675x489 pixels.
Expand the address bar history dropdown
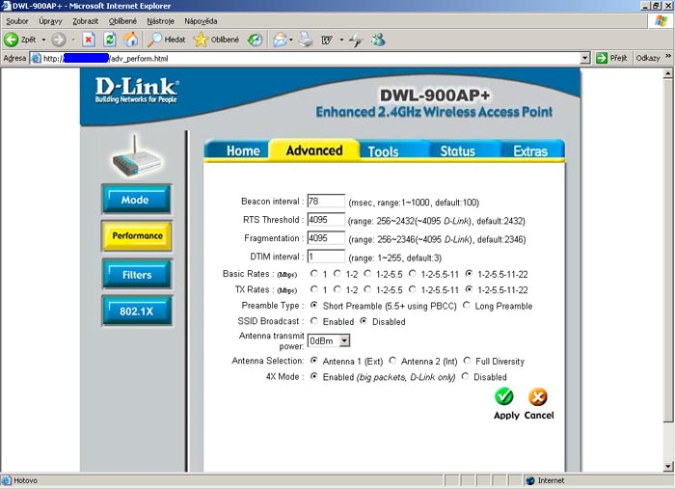click(584, 58)
